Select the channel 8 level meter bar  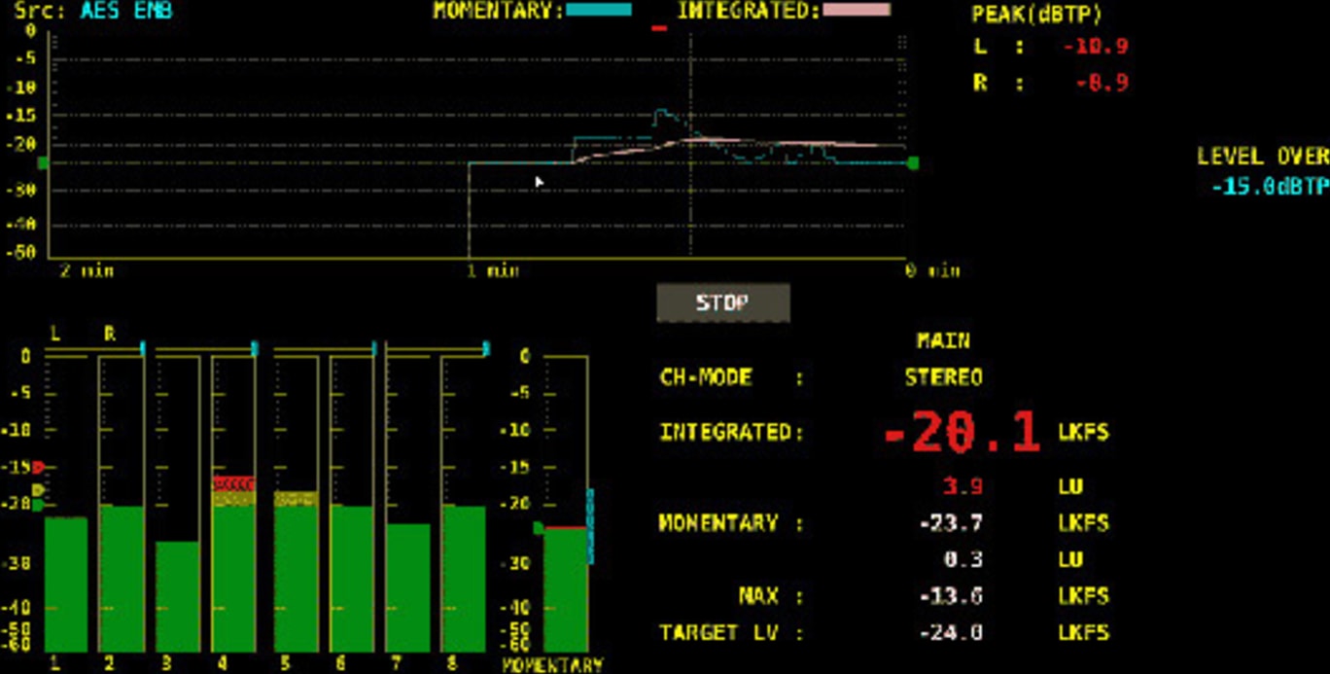point(464,579)
